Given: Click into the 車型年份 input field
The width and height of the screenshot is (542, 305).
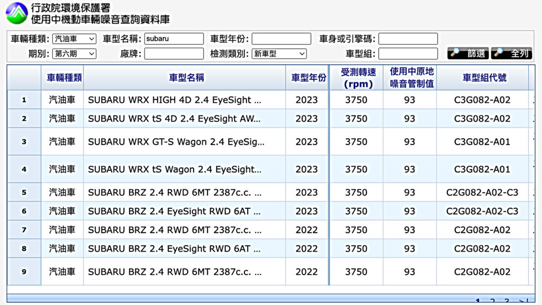Looking at the screenshot, I should (x=282, y=39).
